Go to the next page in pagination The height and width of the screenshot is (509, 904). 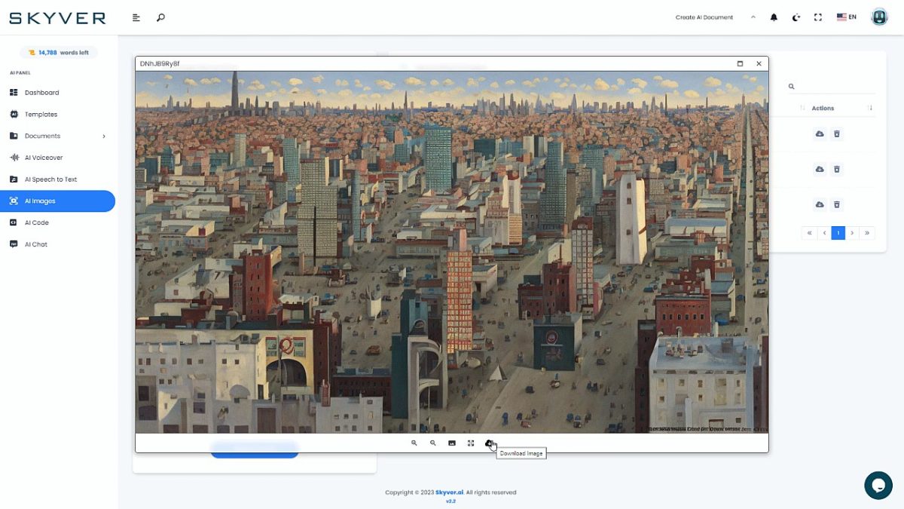tap(852, 233)
